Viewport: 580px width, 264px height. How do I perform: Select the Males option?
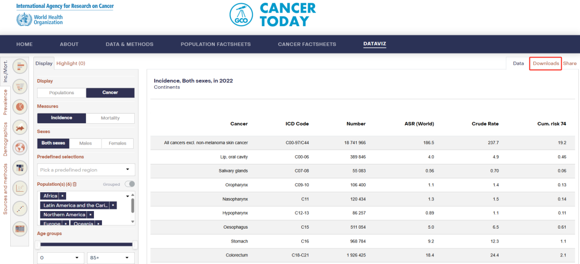(x=85, y=144)
